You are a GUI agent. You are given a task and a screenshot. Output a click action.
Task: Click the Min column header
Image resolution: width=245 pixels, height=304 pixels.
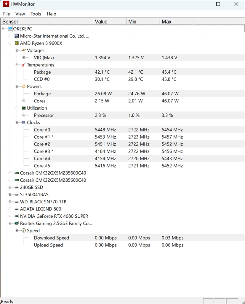(x=143, y=21)
